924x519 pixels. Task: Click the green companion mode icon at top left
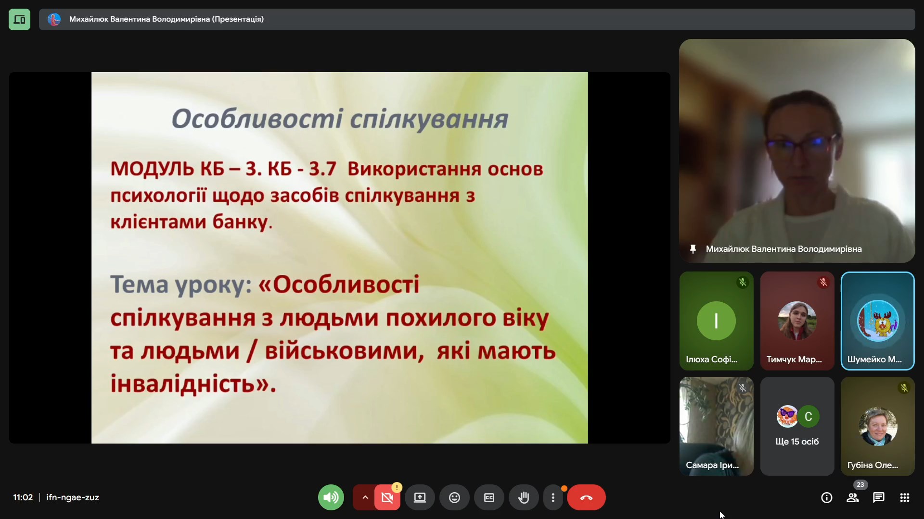click(19, 19)
